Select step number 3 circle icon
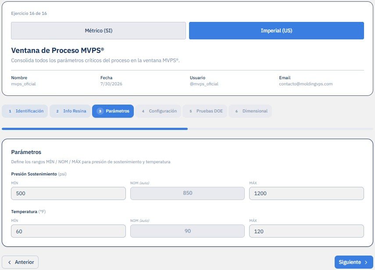 click(x=100, y=111)
